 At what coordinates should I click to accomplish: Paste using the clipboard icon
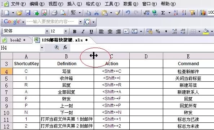[105, 13]
